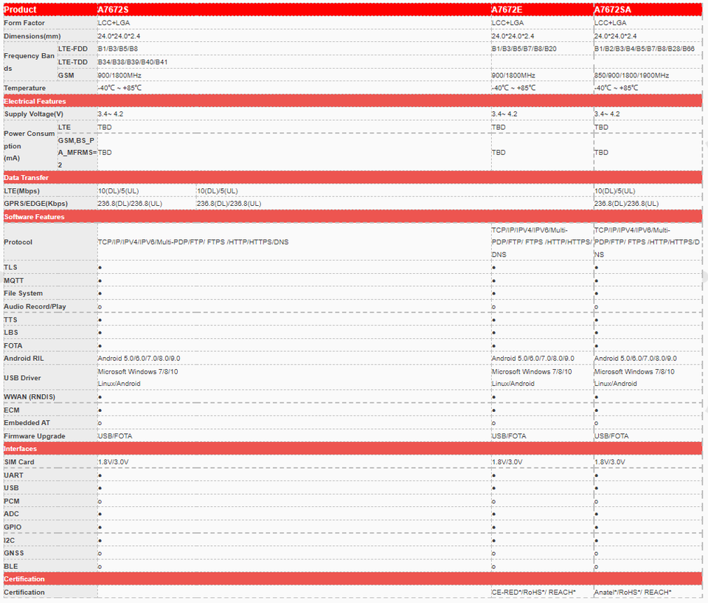Image resolution: width=708 pixels, height=603 pixels.
Task: Toggle the TTS indicator under A7672SA
Action: (595, 320)
